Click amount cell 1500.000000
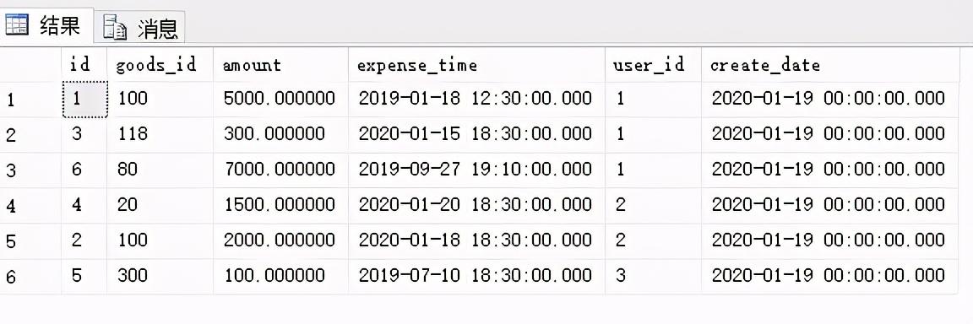 280,205
